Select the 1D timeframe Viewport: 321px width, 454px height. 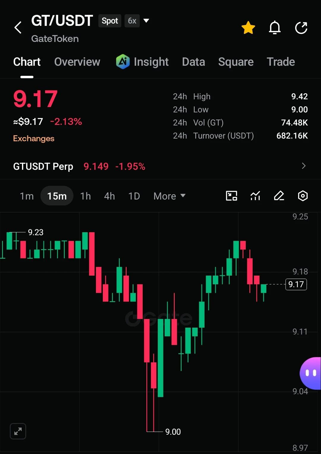[x=134, y=196]
